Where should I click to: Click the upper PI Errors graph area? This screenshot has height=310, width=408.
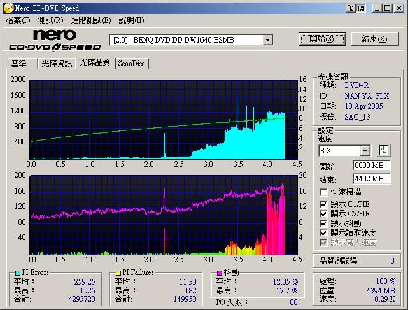pos(164,120)
